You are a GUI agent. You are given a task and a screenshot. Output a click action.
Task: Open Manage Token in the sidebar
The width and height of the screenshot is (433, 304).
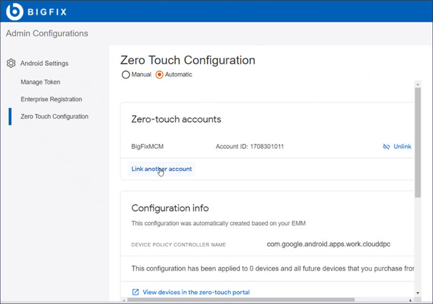tap(41, 82)
